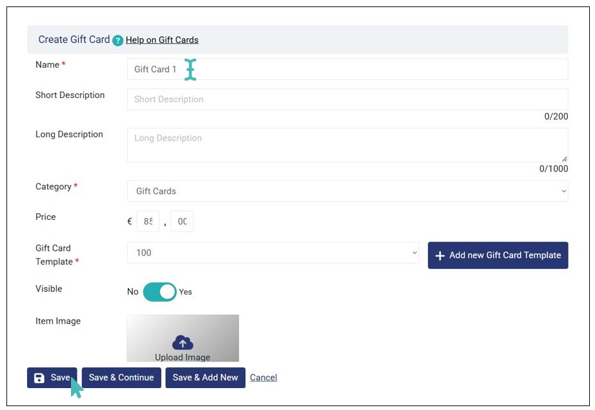Click inside the Long Description text area
The width and height of the screenshot is (595, 410).
(347, 145)
